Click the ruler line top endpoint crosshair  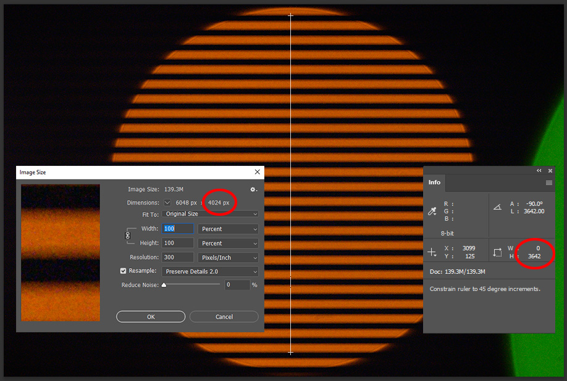coord(290,15)
